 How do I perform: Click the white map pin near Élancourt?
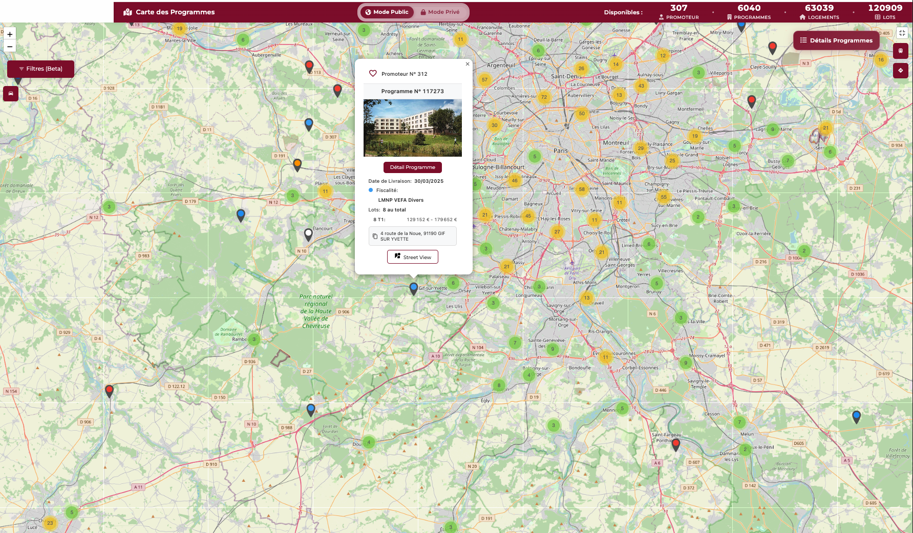click(308, 233)
